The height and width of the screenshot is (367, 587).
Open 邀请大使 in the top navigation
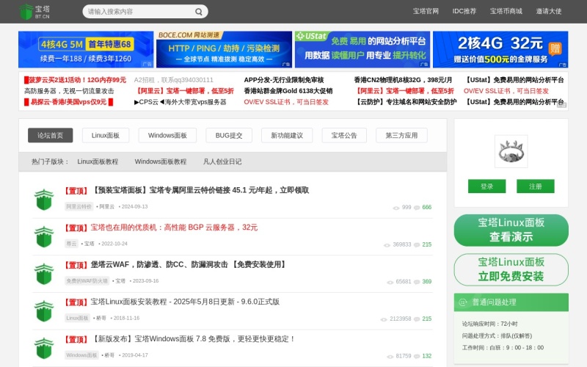pyautogui.click(x=548, y=11)
